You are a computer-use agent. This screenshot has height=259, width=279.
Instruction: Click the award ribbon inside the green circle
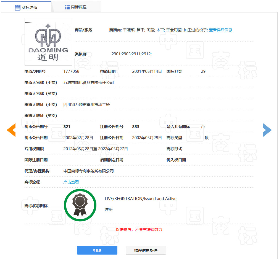pos(80,205)
